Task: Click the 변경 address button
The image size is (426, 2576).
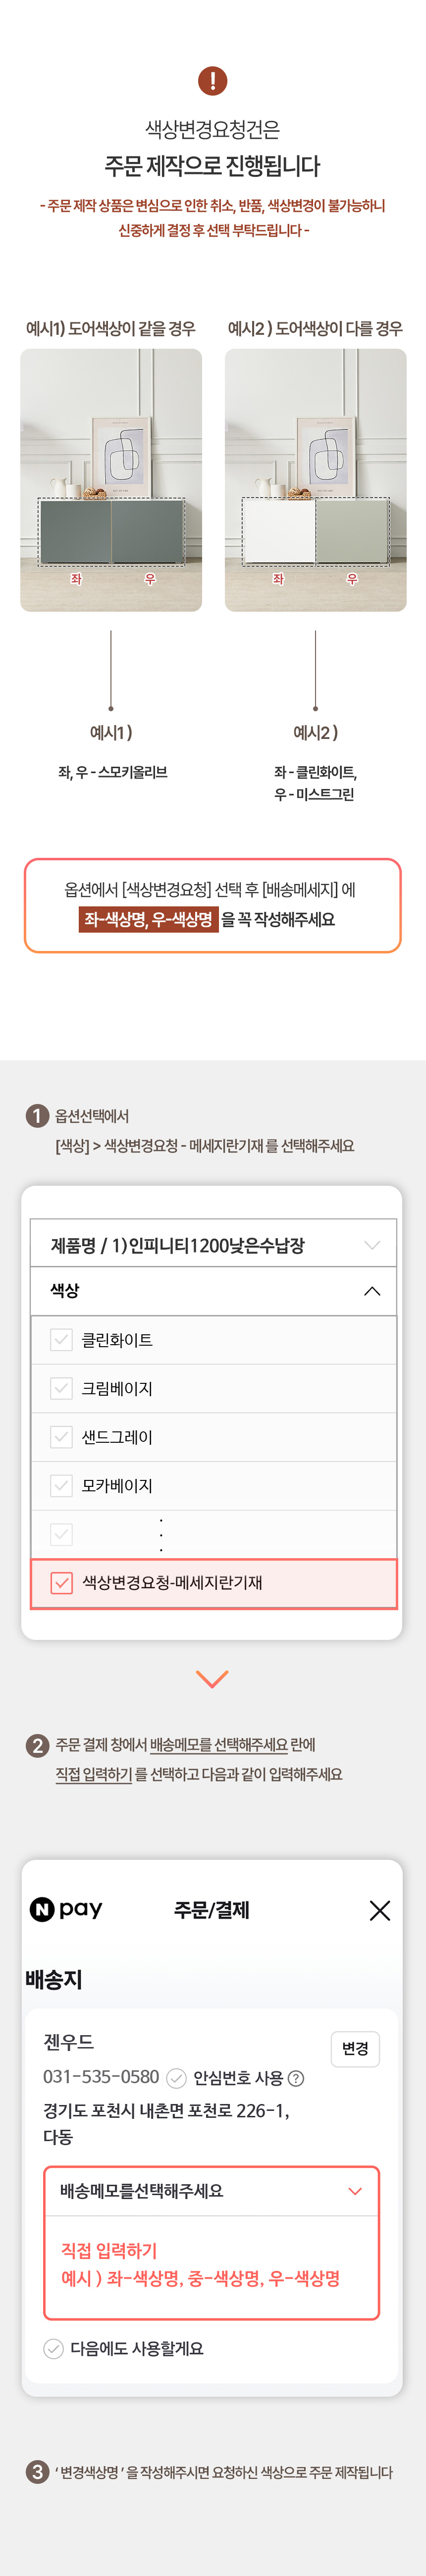Action: click(x=355, y=2049)
